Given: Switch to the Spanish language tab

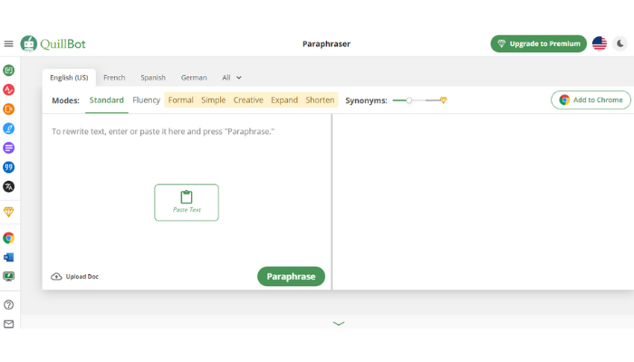Looking at the screenshot, I should pyautogui.click(x=153, y=78).
